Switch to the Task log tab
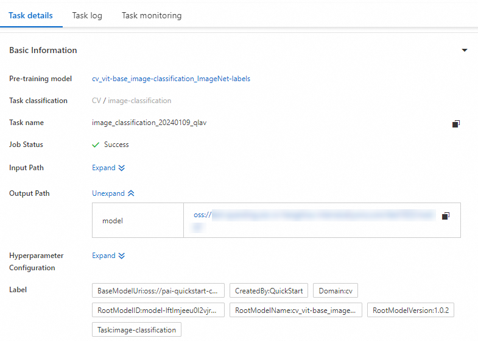 pos(87,15)
